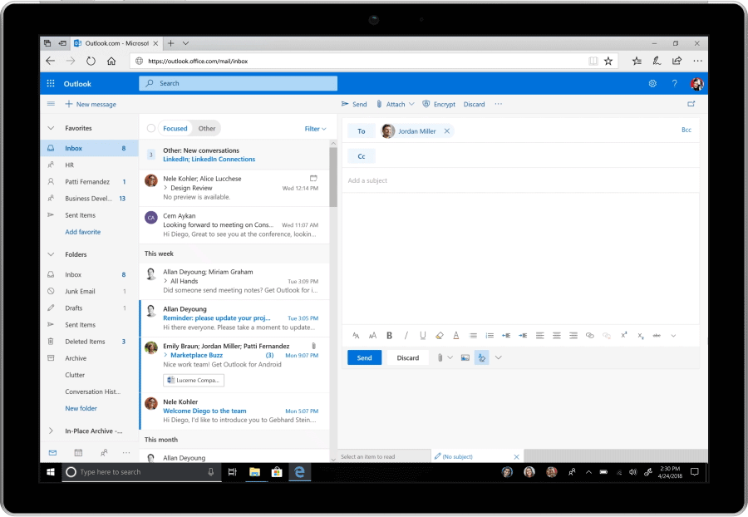Expand In-Place Archive folder
Viewport: 748px width, 517px height.
point(51,431)
